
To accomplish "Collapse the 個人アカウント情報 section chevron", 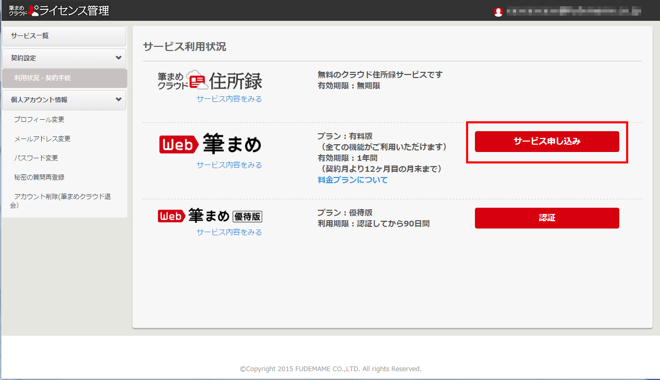I will (118, 99).
